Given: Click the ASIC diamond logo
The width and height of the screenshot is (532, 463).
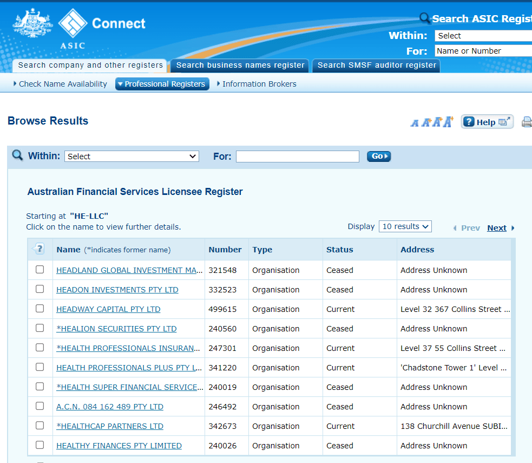Looking at the screenshot, I should pos(73,23).
